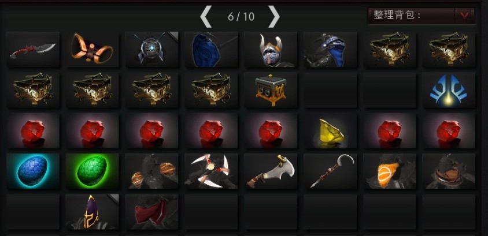This screenshot has height=236, width=488.
Task: Click the yellow gem item
Action: pos(330,131)
